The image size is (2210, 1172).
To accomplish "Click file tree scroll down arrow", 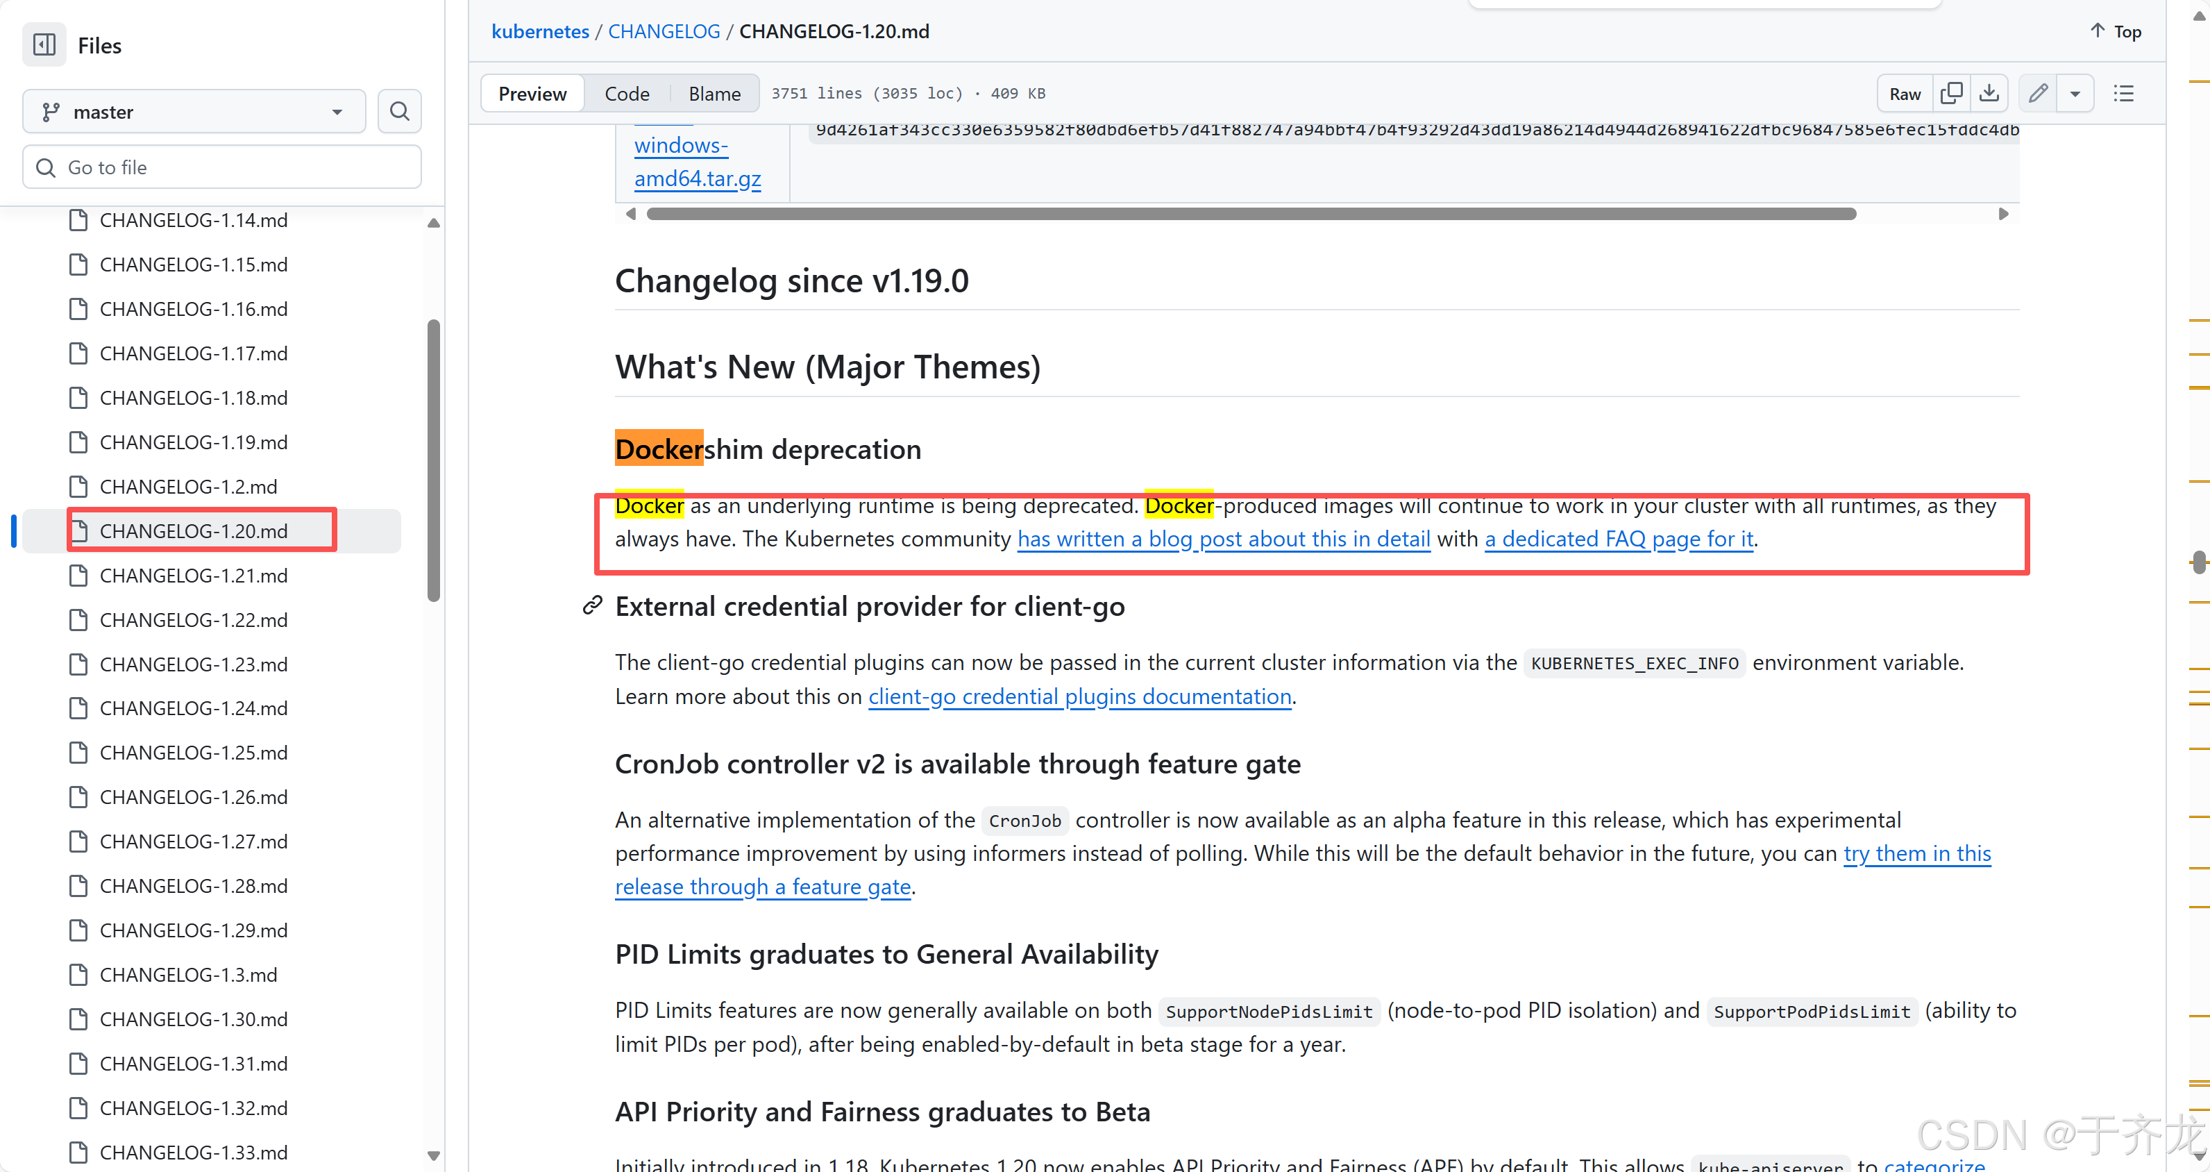I will (433, 1156).
